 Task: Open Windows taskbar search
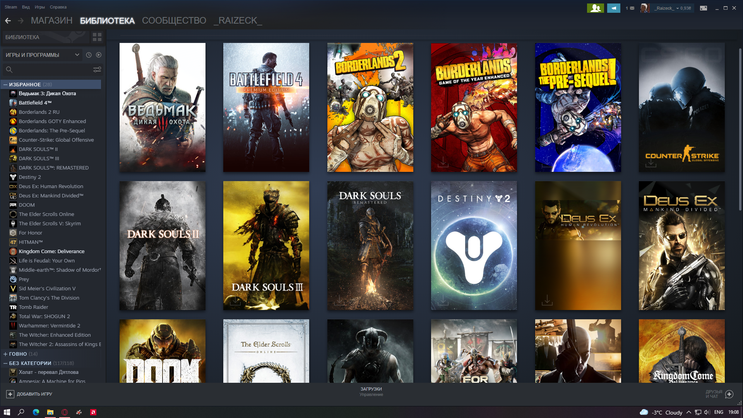[21, 412]
